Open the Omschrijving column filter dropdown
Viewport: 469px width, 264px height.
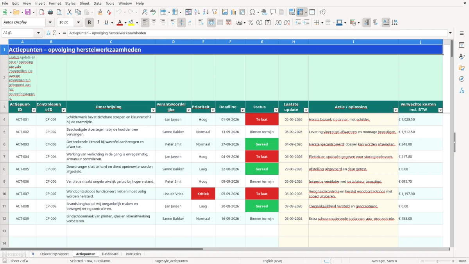point(153,110)
